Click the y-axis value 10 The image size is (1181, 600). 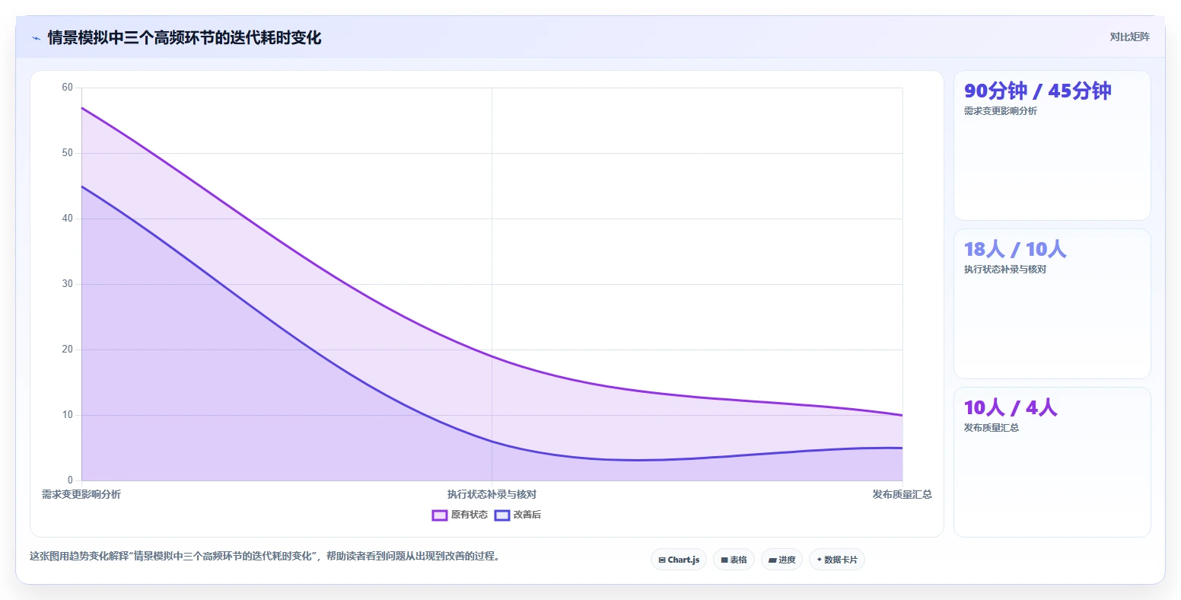(x=68, y=415)
